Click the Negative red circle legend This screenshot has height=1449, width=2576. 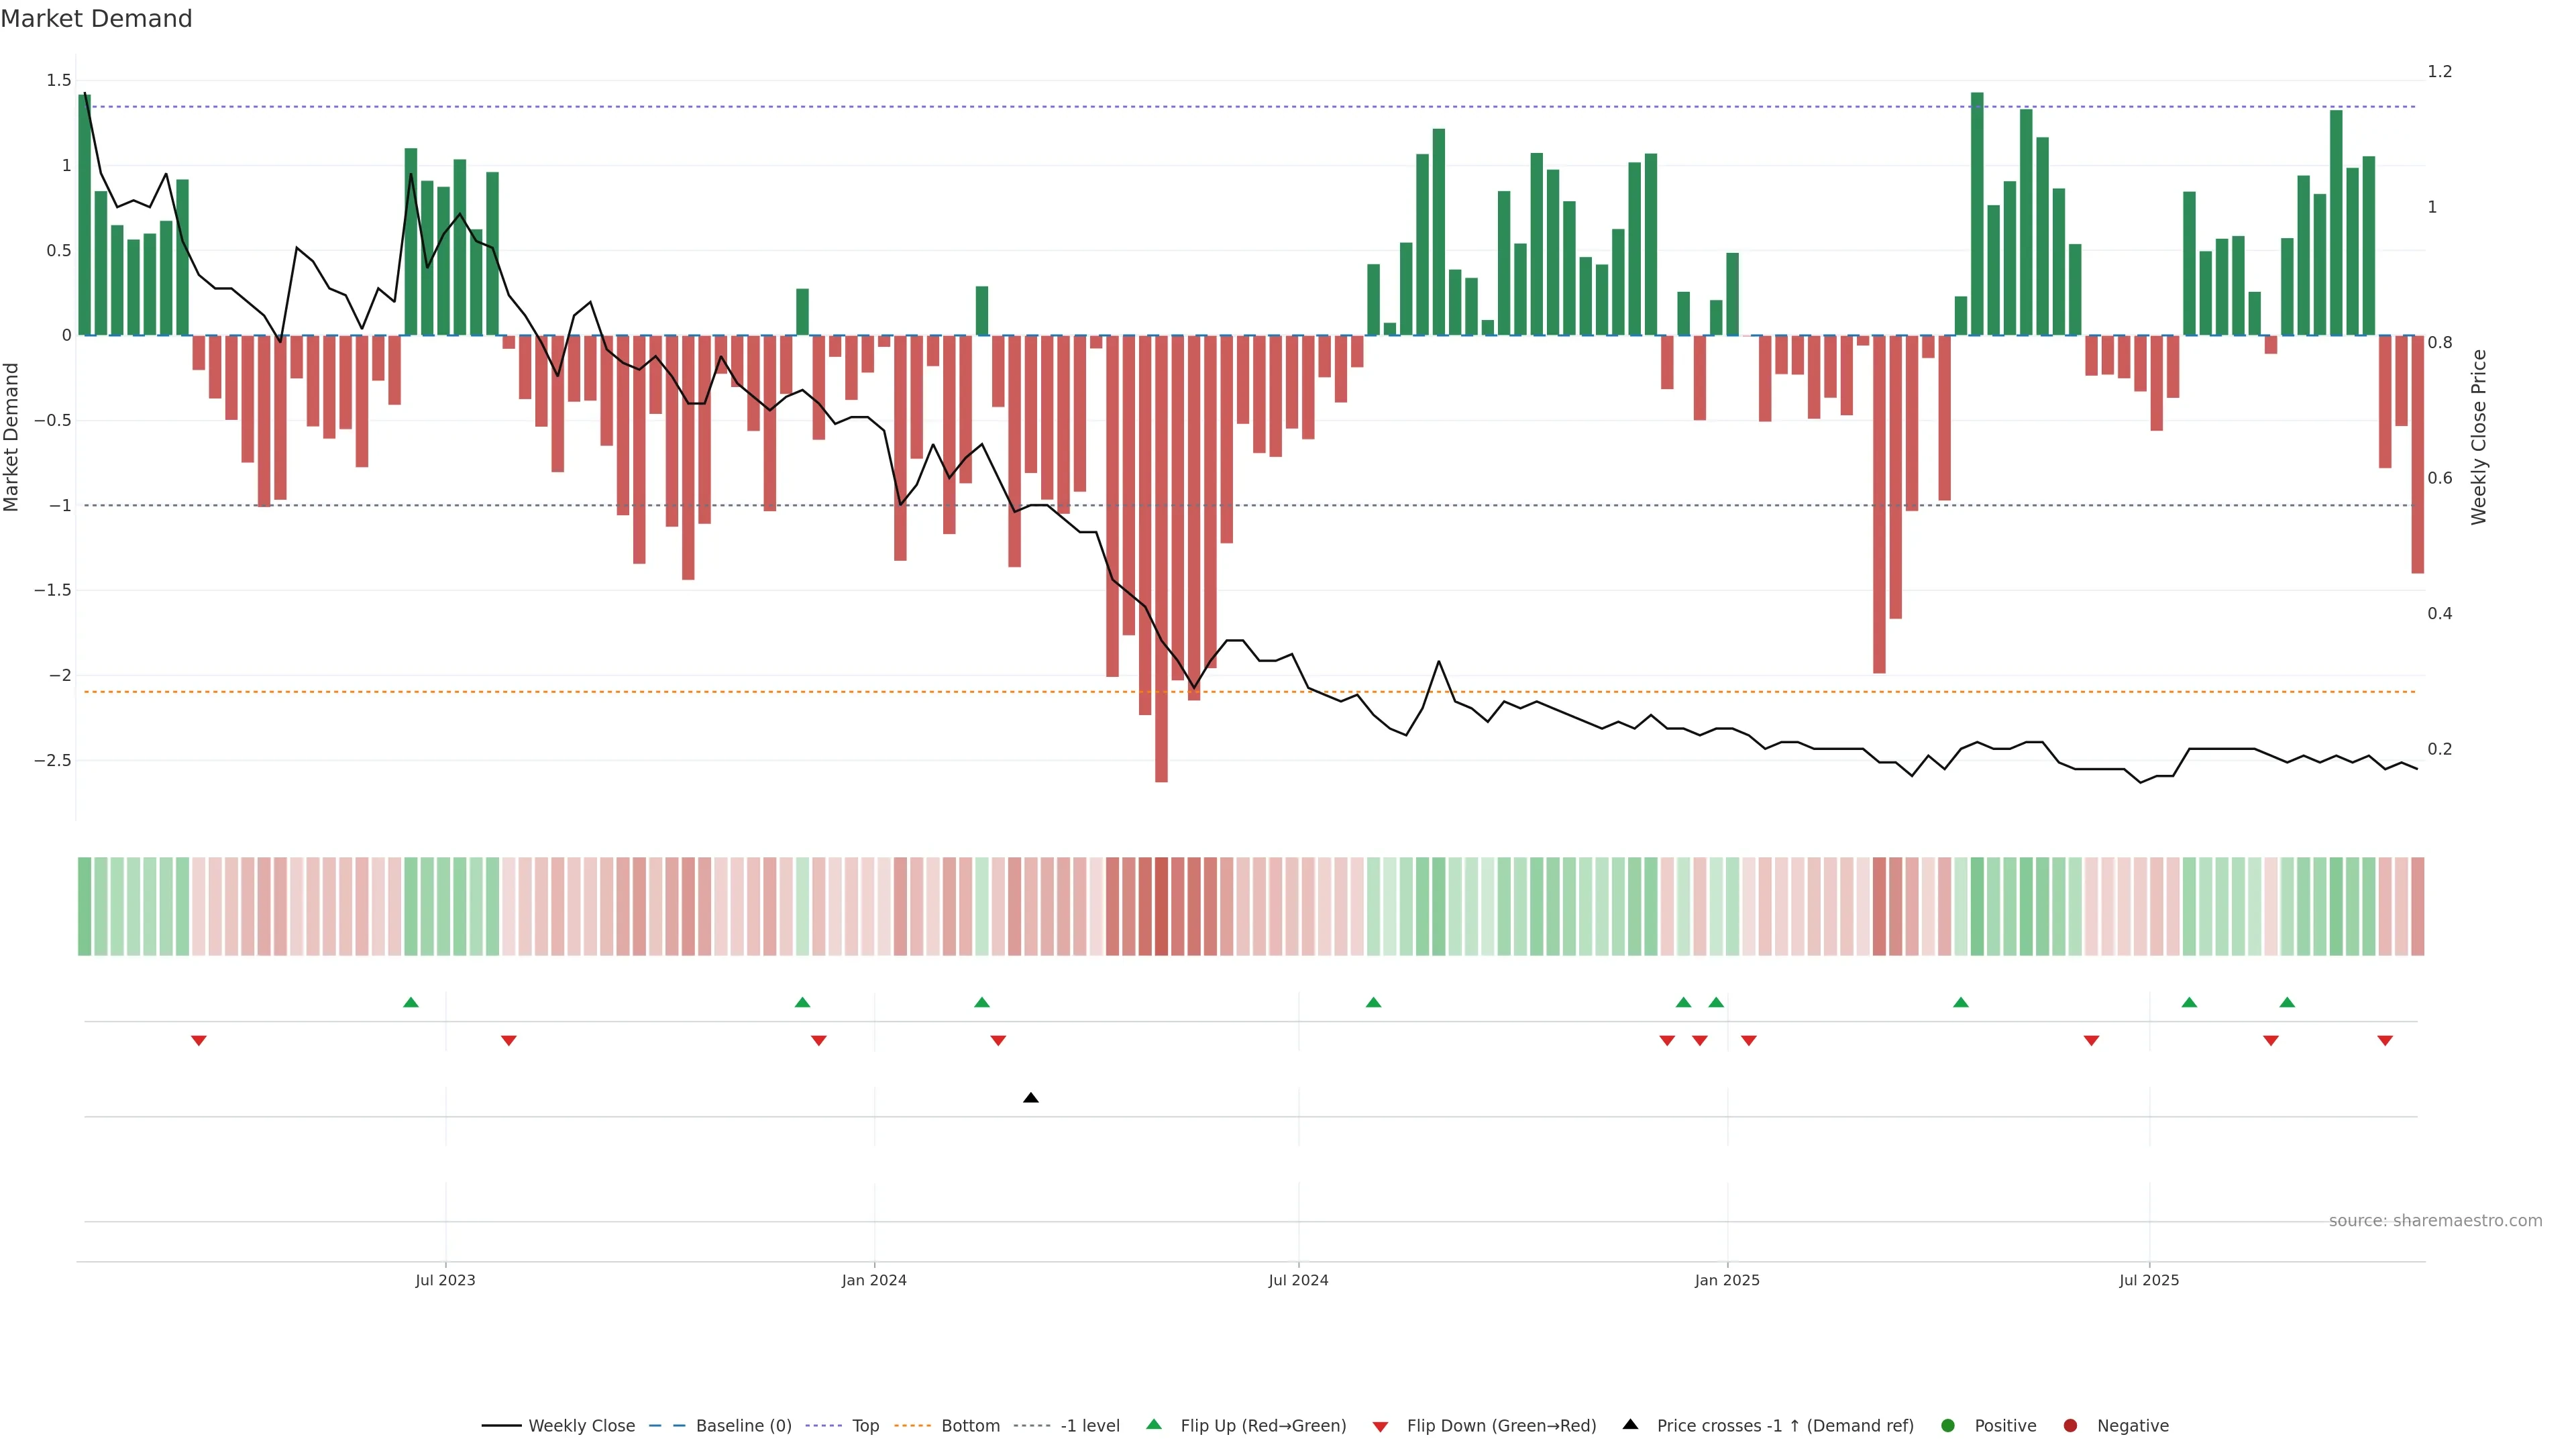point(2070,1426)
